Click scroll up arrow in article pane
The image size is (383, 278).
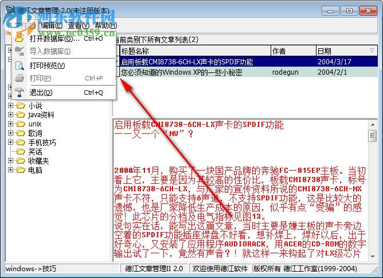pyautogui.click(x=373, y=125)
